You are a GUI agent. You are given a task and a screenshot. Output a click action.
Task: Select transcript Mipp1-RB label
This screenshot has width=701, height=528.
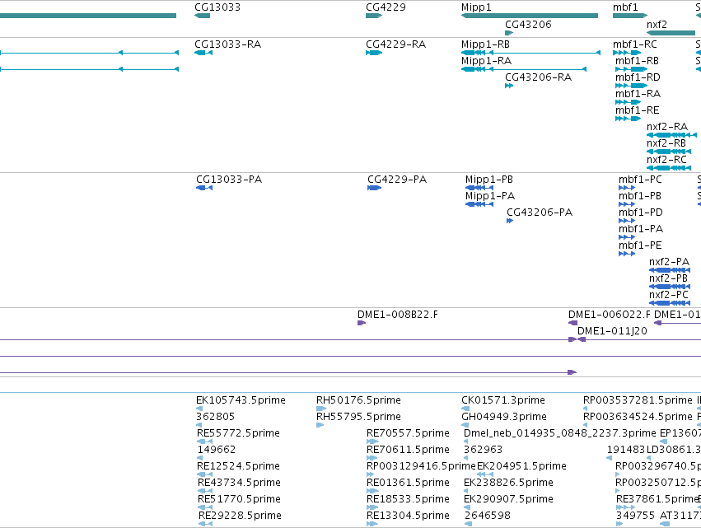pos(485,44)
